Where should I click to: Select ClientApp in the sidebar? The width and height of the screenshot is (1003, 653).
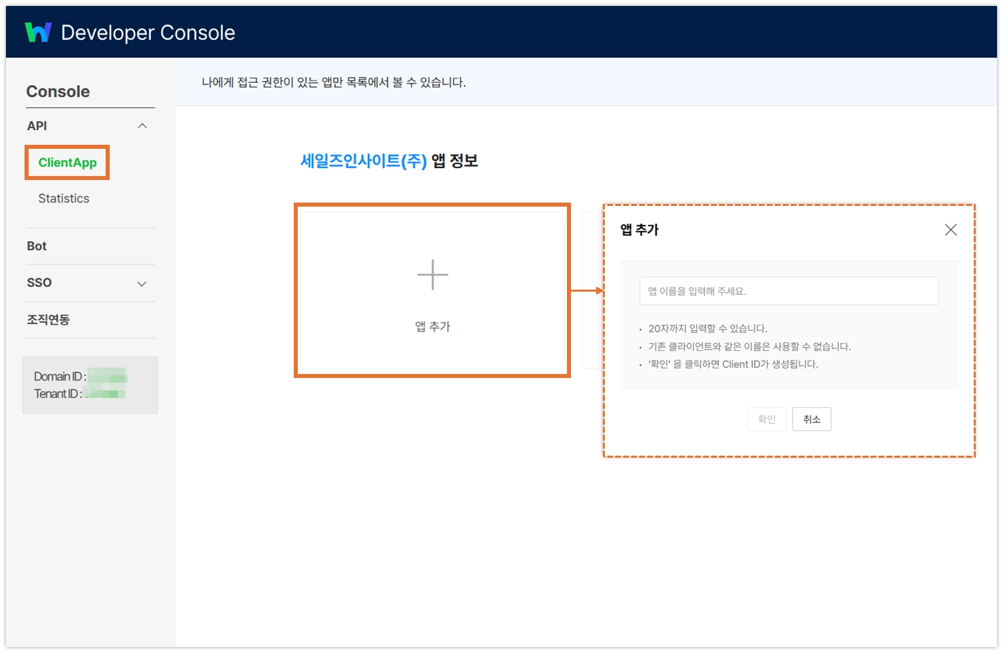(67, 162)
